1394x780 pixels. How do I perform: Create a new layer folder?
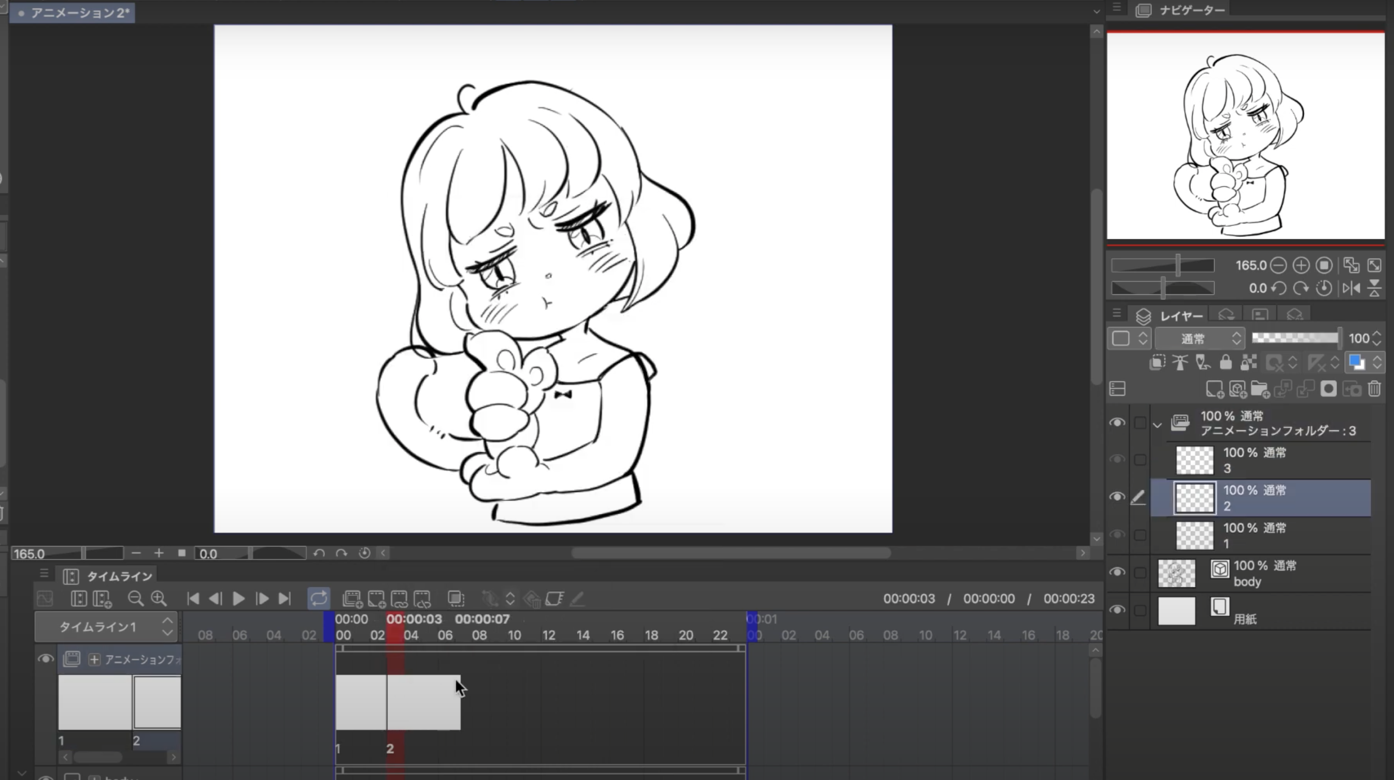[x=1260, y=389]
